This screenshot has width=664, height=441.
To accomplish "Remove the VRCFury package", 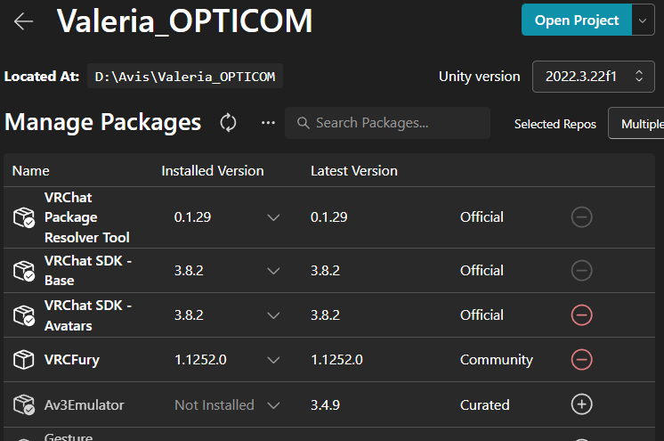I will tap(581, 360).
